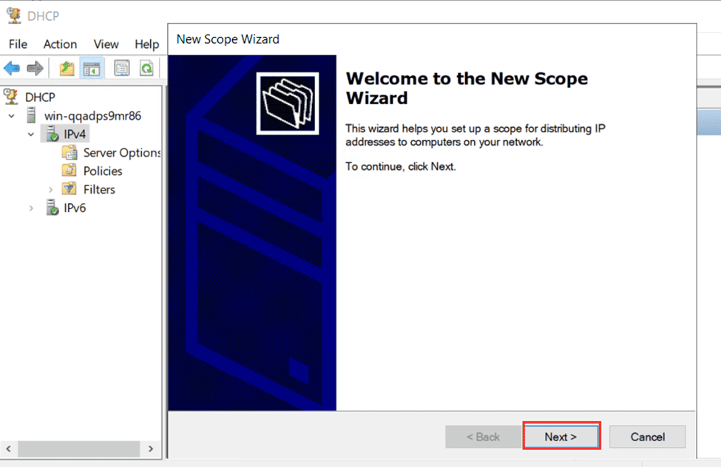Expand the IPv6 tree node

(x=32, y=208)
